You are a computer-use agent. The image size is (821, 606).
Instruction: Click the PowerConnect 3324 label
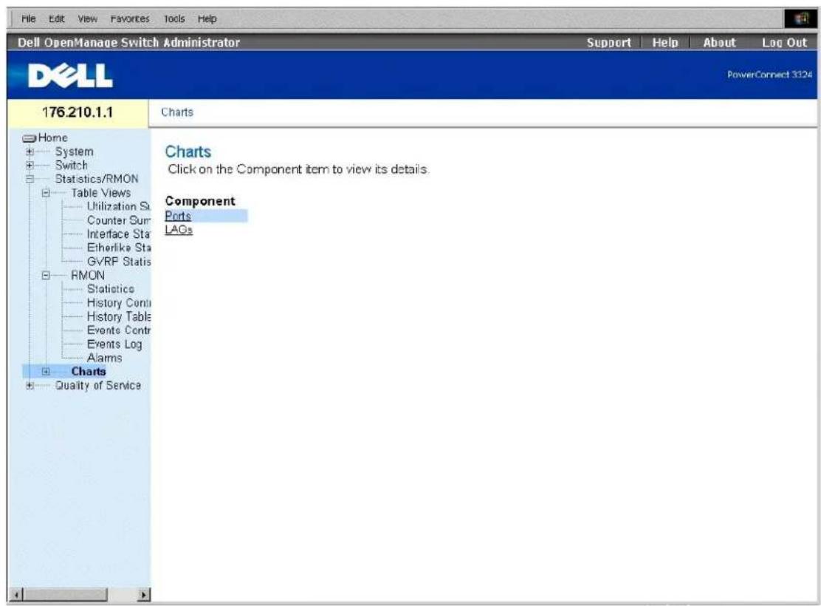tap(769, 75)
